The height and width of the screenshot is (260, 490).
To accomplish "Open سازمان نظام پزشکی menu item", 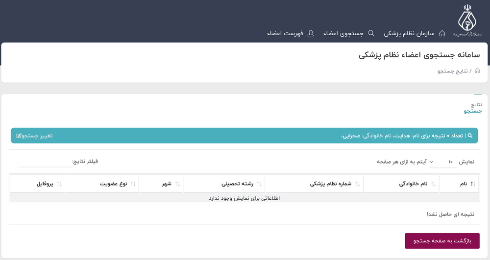I will point(409,33).
